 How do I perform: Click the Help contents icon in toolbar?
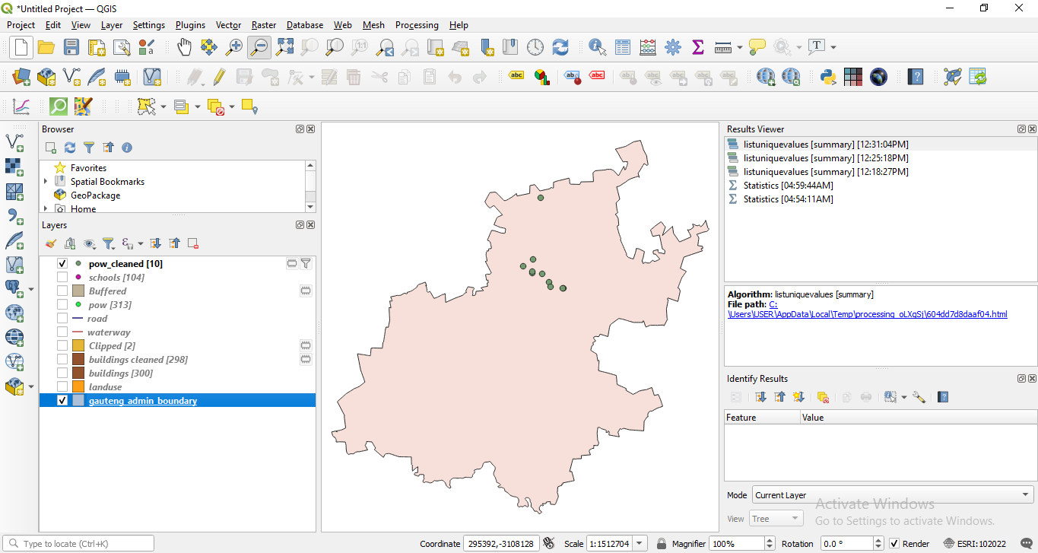(916, 77)
